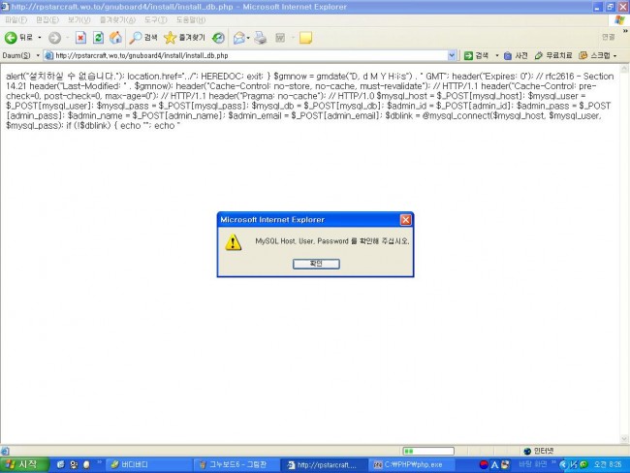
Task: Click the green Daum 검색 go button
Action: coord(476,55)
